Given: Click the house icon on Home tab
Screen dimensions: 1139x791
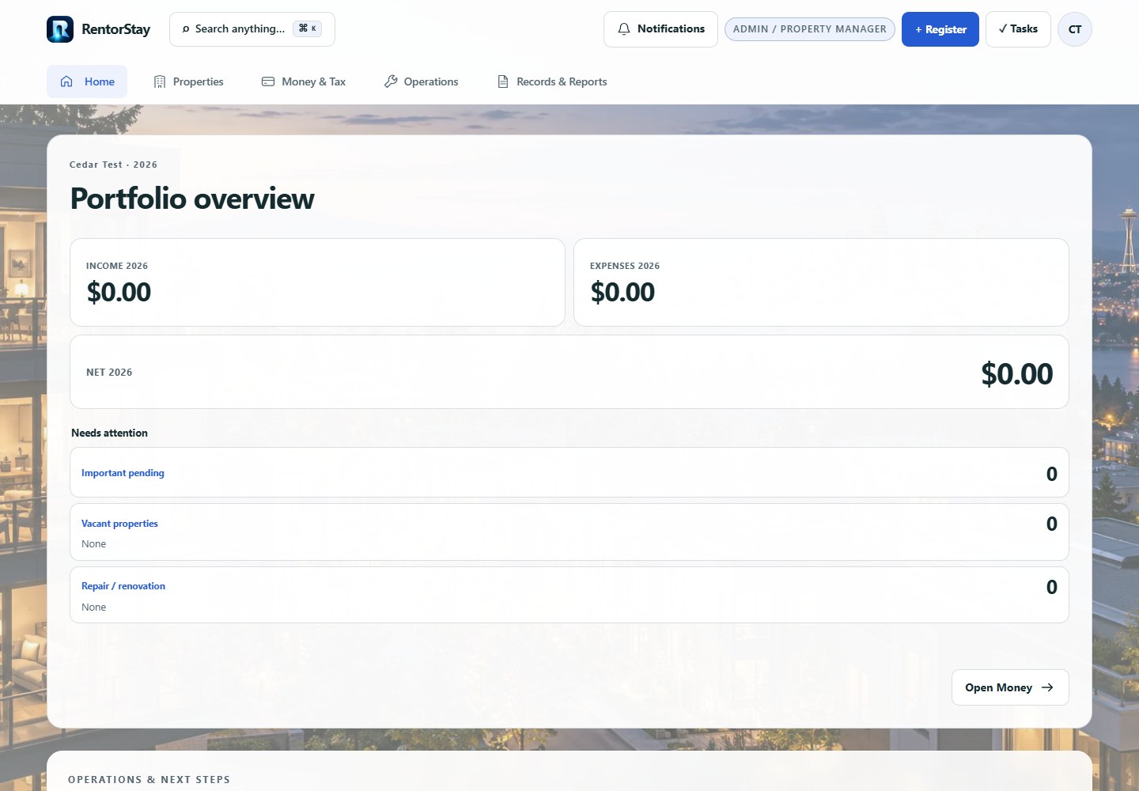Looking at the screenshot, I should click(66, 81).
